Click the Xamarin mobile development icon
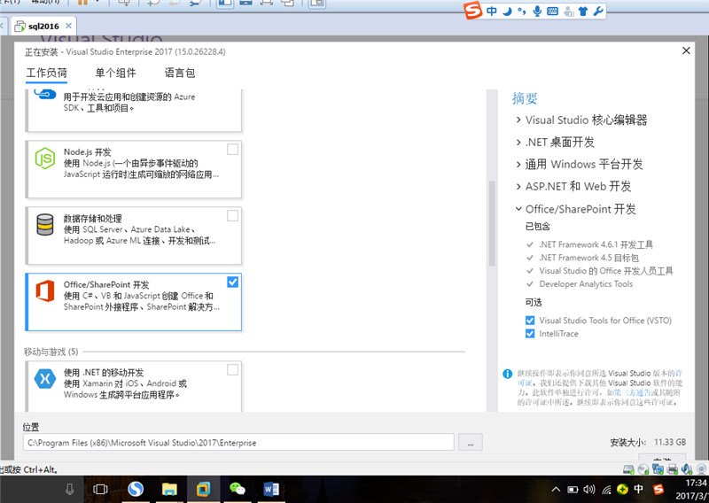Screen dimensions: 709x503 45,379
